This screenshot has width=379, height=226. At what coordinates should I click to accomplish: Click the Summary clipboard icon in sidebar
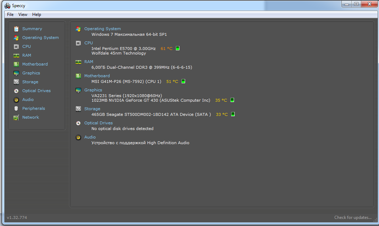pos(16,29)
